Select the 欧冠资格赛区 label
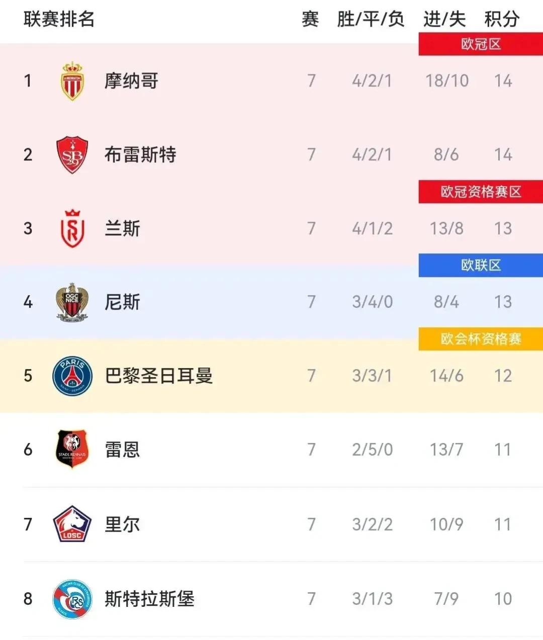Image resolution: width=543 pixels, height=640 pixels. click(x=481, y=192)
